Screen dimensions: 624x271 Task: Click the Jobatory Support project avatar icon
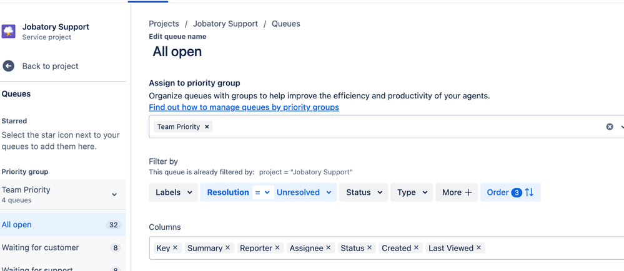coord(8,31)
